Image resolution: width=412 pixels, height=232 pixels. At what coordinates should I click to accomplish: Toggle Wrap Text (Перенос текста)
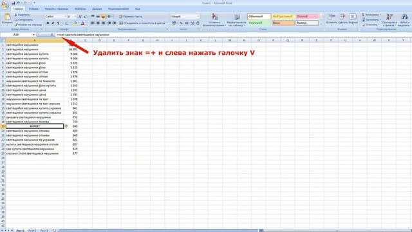(x=131, y=17)
